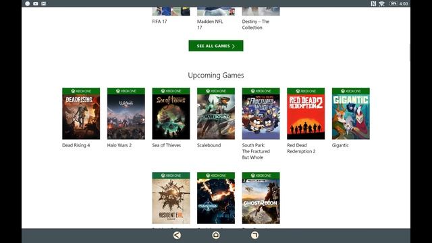Open the Ghost Recon cover art

click(x=261, y=198)
